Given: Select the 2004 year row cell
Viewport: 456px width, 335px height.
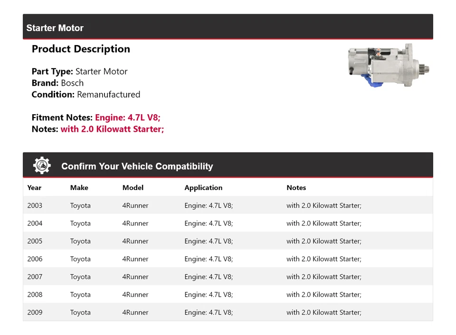Looking at the screenshot, I should pos(35,223).
